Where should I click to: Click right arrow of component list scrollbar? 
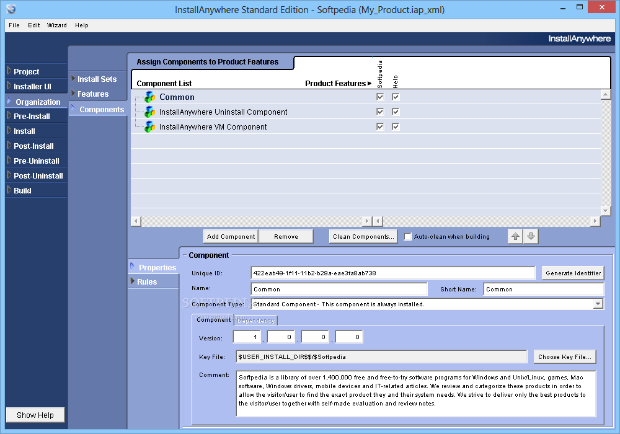pos(367,221)
